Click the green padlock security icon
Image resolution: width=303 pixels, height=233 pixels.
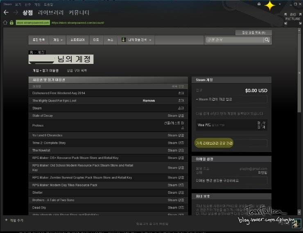(11, 23)
